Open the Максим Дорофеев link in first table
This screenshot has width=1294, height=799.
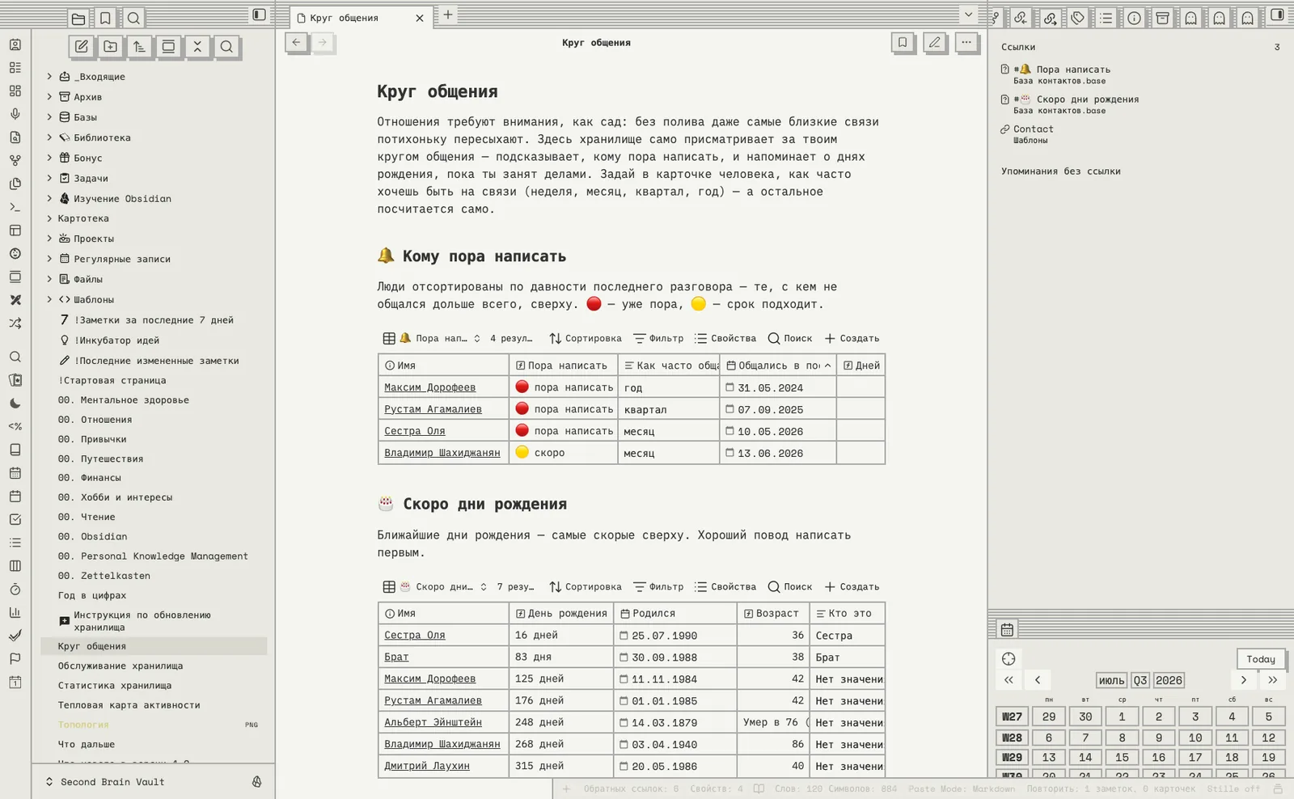pyautogui.click(x=429, y=387)
